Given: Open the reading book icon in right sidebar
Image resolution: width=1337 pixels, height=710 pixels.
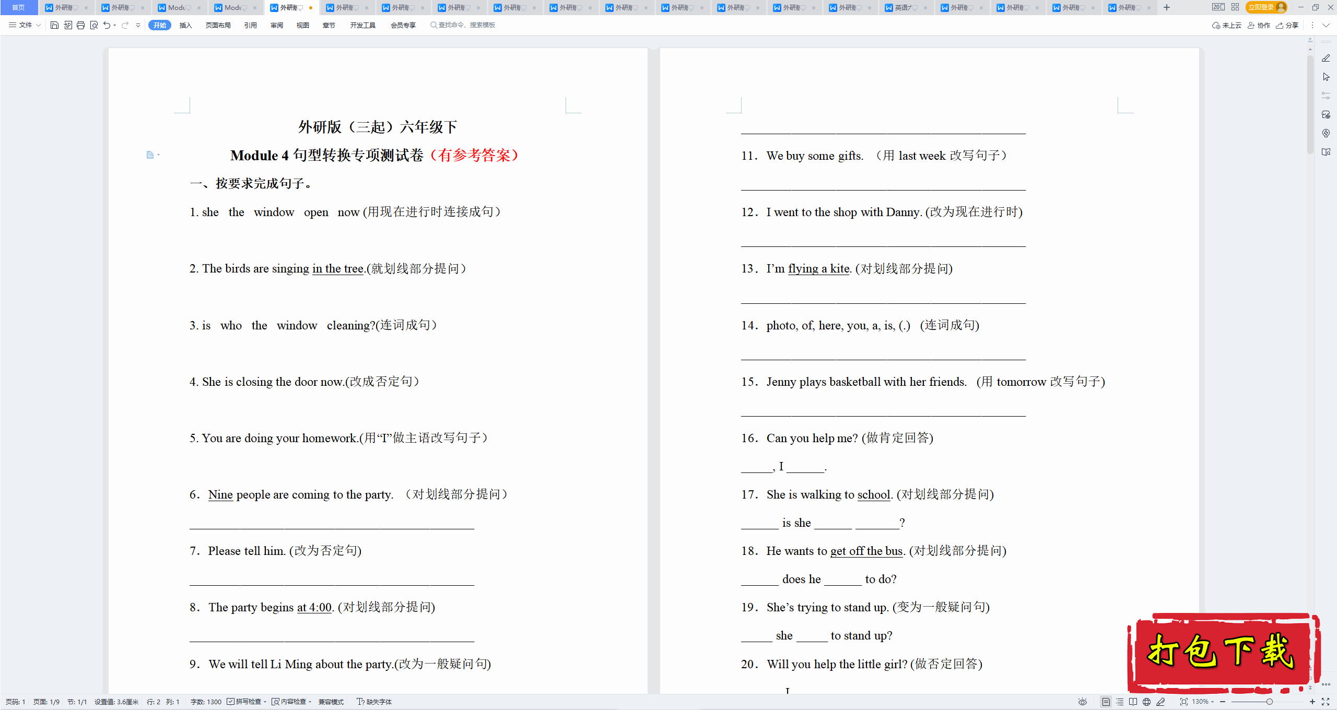Looking at the screenshot, I should click(x=1326, y=152).
